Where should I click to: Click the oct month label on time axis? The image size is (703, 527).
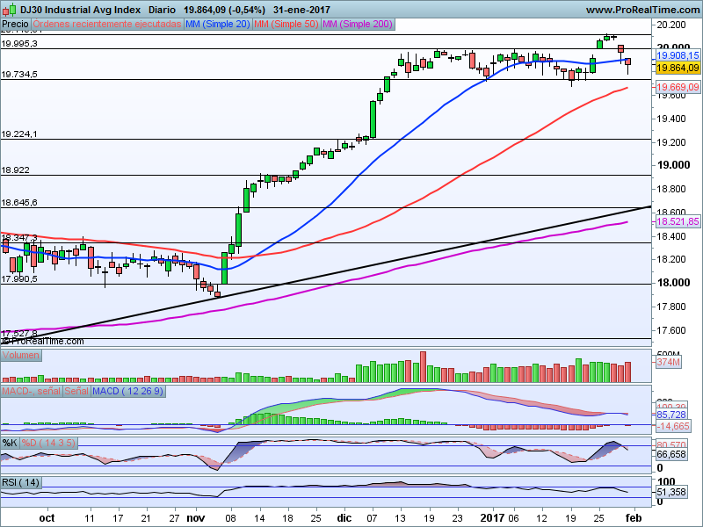click(47, 518)
